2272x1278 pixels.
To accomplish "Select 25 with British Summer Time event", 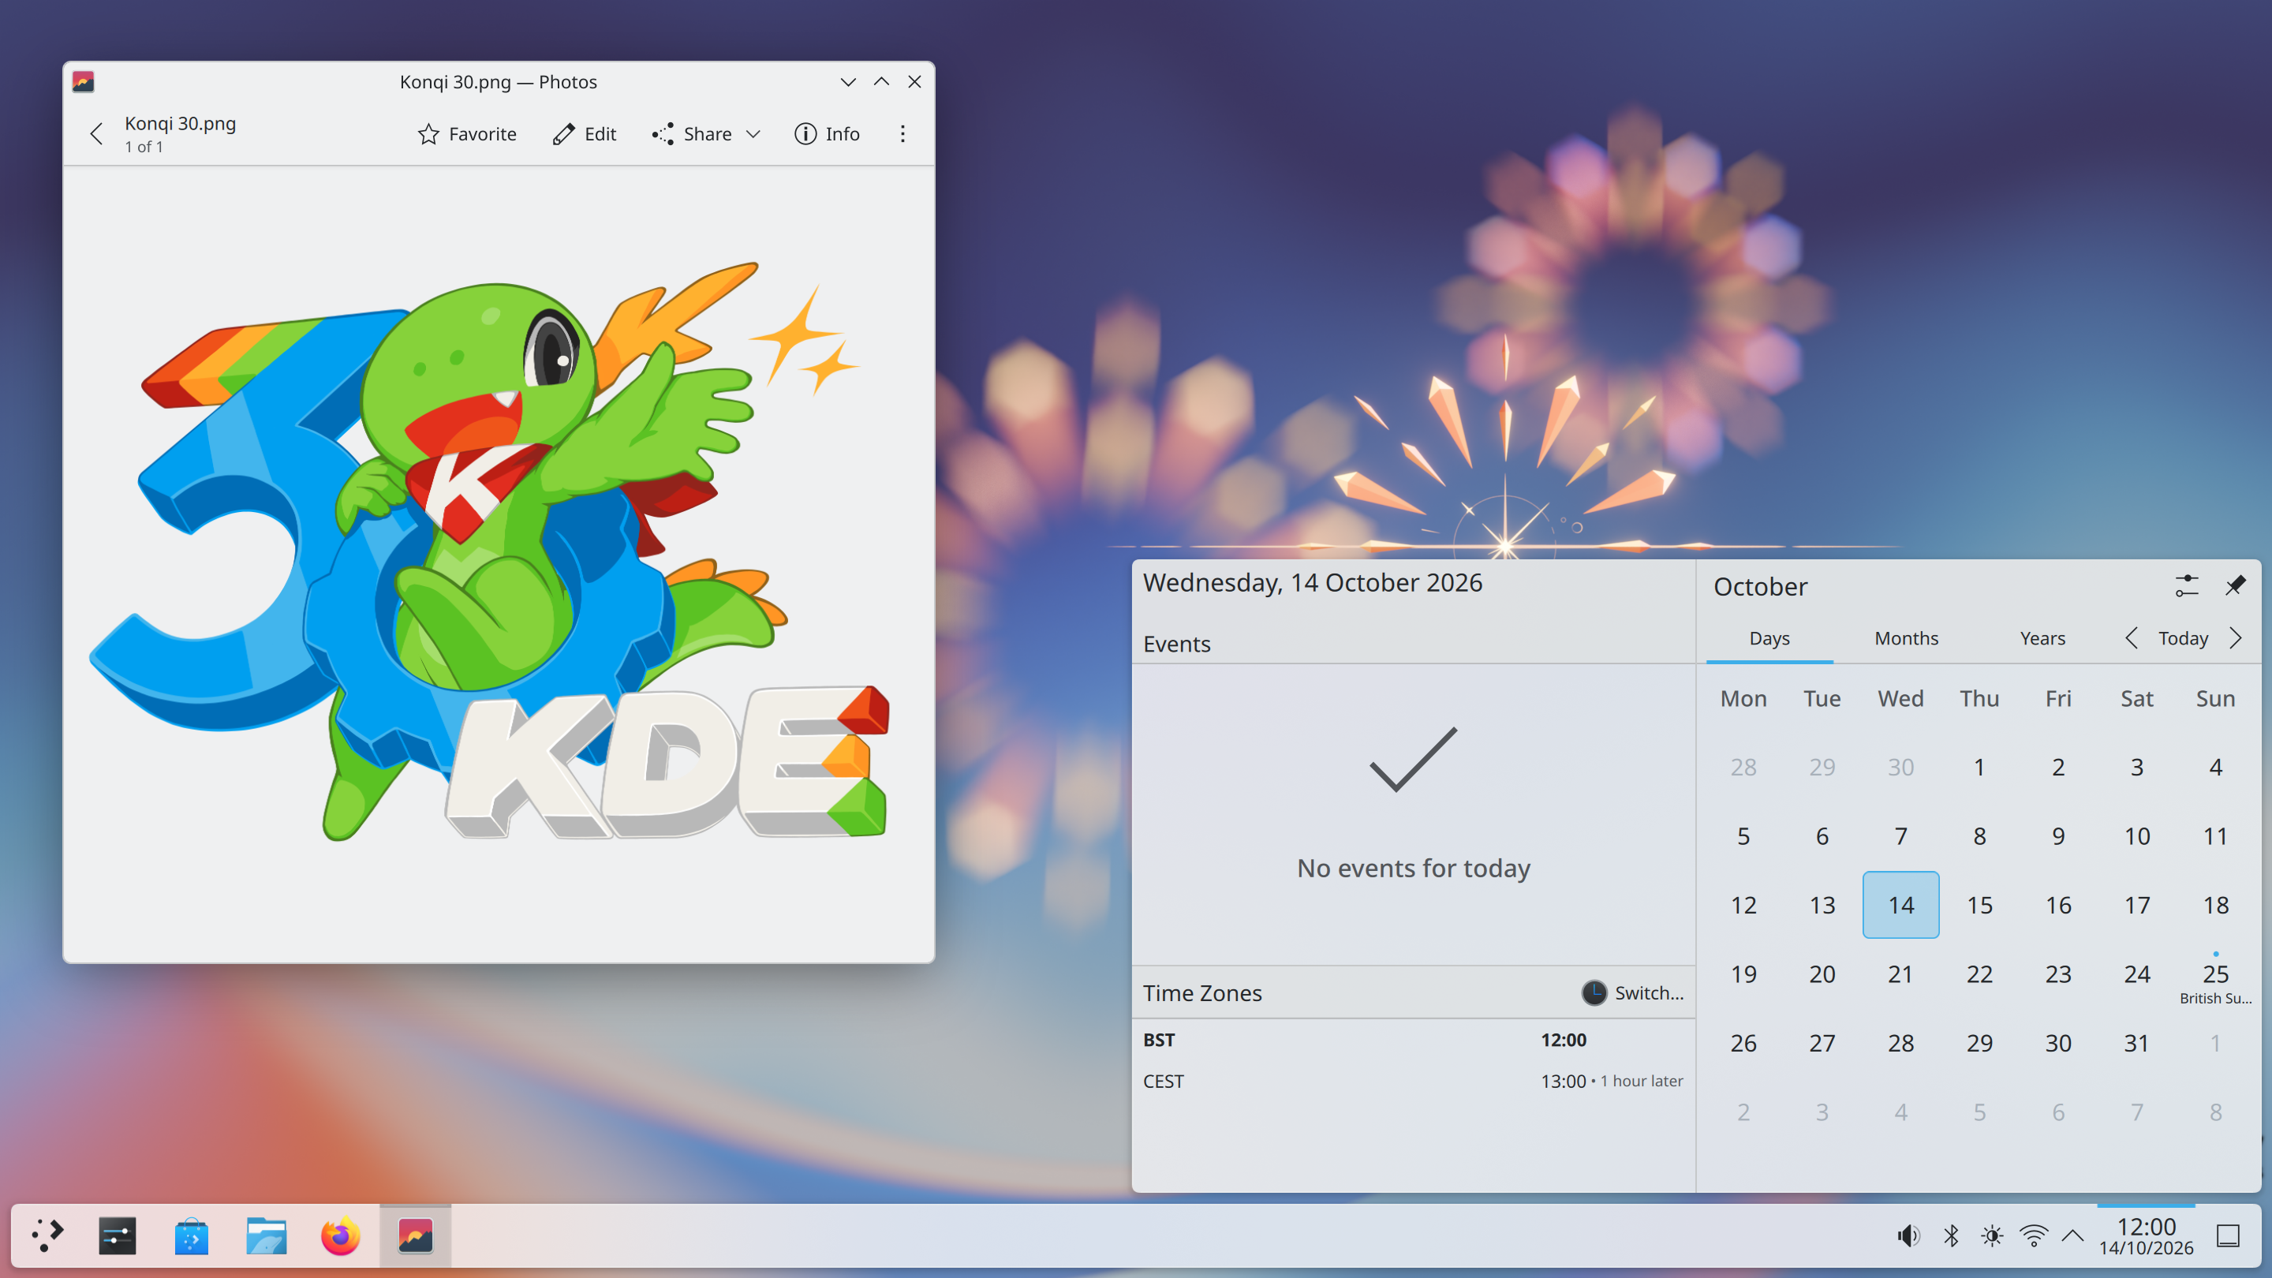I will [2215, 973].
